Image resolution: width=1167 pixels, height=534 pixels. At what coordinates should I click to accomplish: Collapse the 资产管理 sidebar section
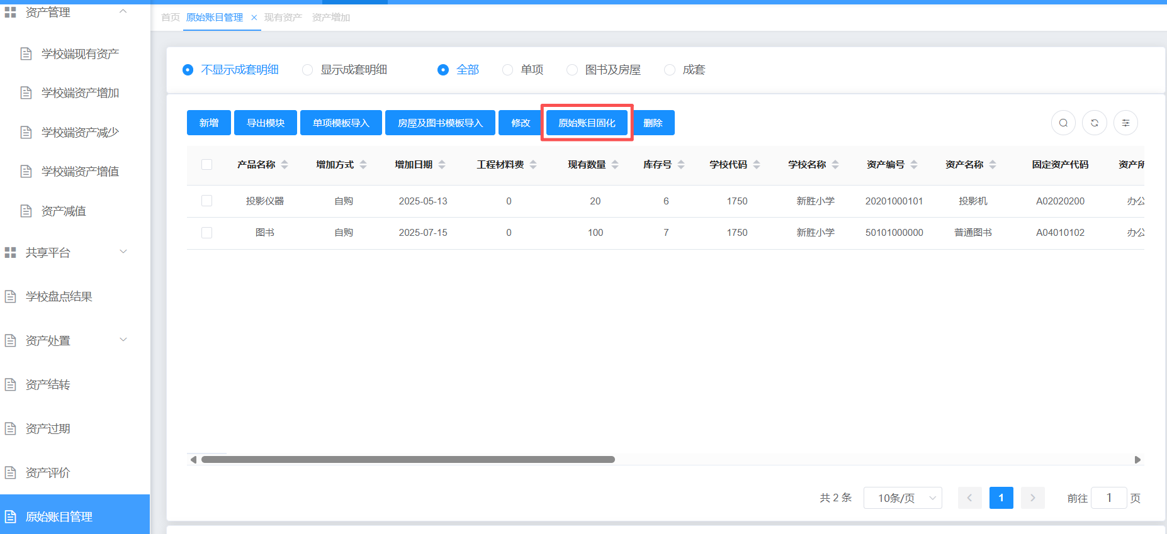tap(123, 12)
